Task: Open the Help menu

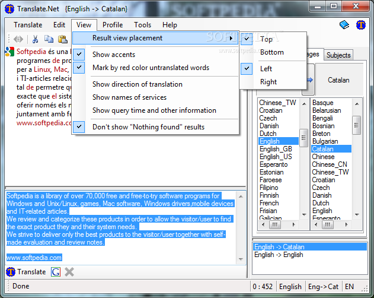Action: [x=170, y=25]
